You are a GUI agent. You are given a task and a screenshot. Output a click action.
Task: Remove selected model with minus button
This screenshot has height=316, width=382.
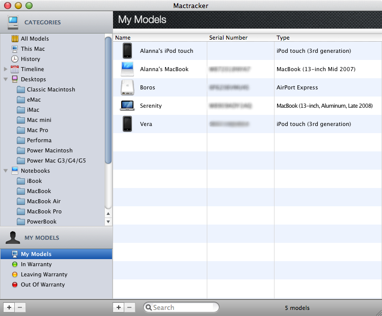[129, 307]
